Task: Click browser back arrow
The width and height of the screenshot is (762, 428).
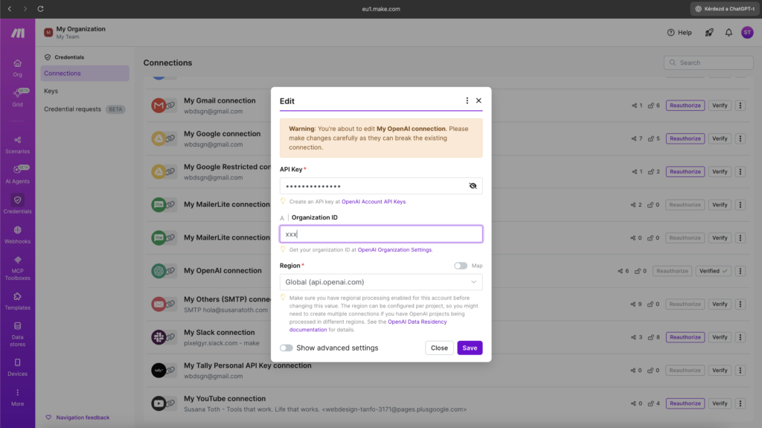Action: click(10, 9)
